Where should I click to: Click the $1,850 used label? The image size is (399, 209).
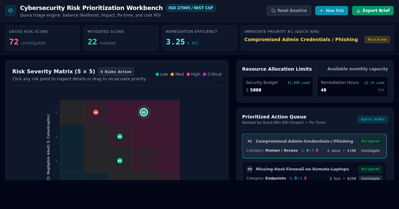pyautogui.click(x=299, y=83)
